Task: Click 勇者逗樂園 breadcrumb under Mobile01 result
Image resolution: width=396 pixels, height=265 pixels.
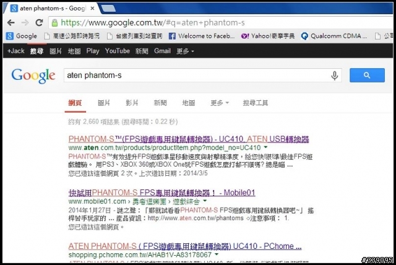Action: tap(150, 201)
